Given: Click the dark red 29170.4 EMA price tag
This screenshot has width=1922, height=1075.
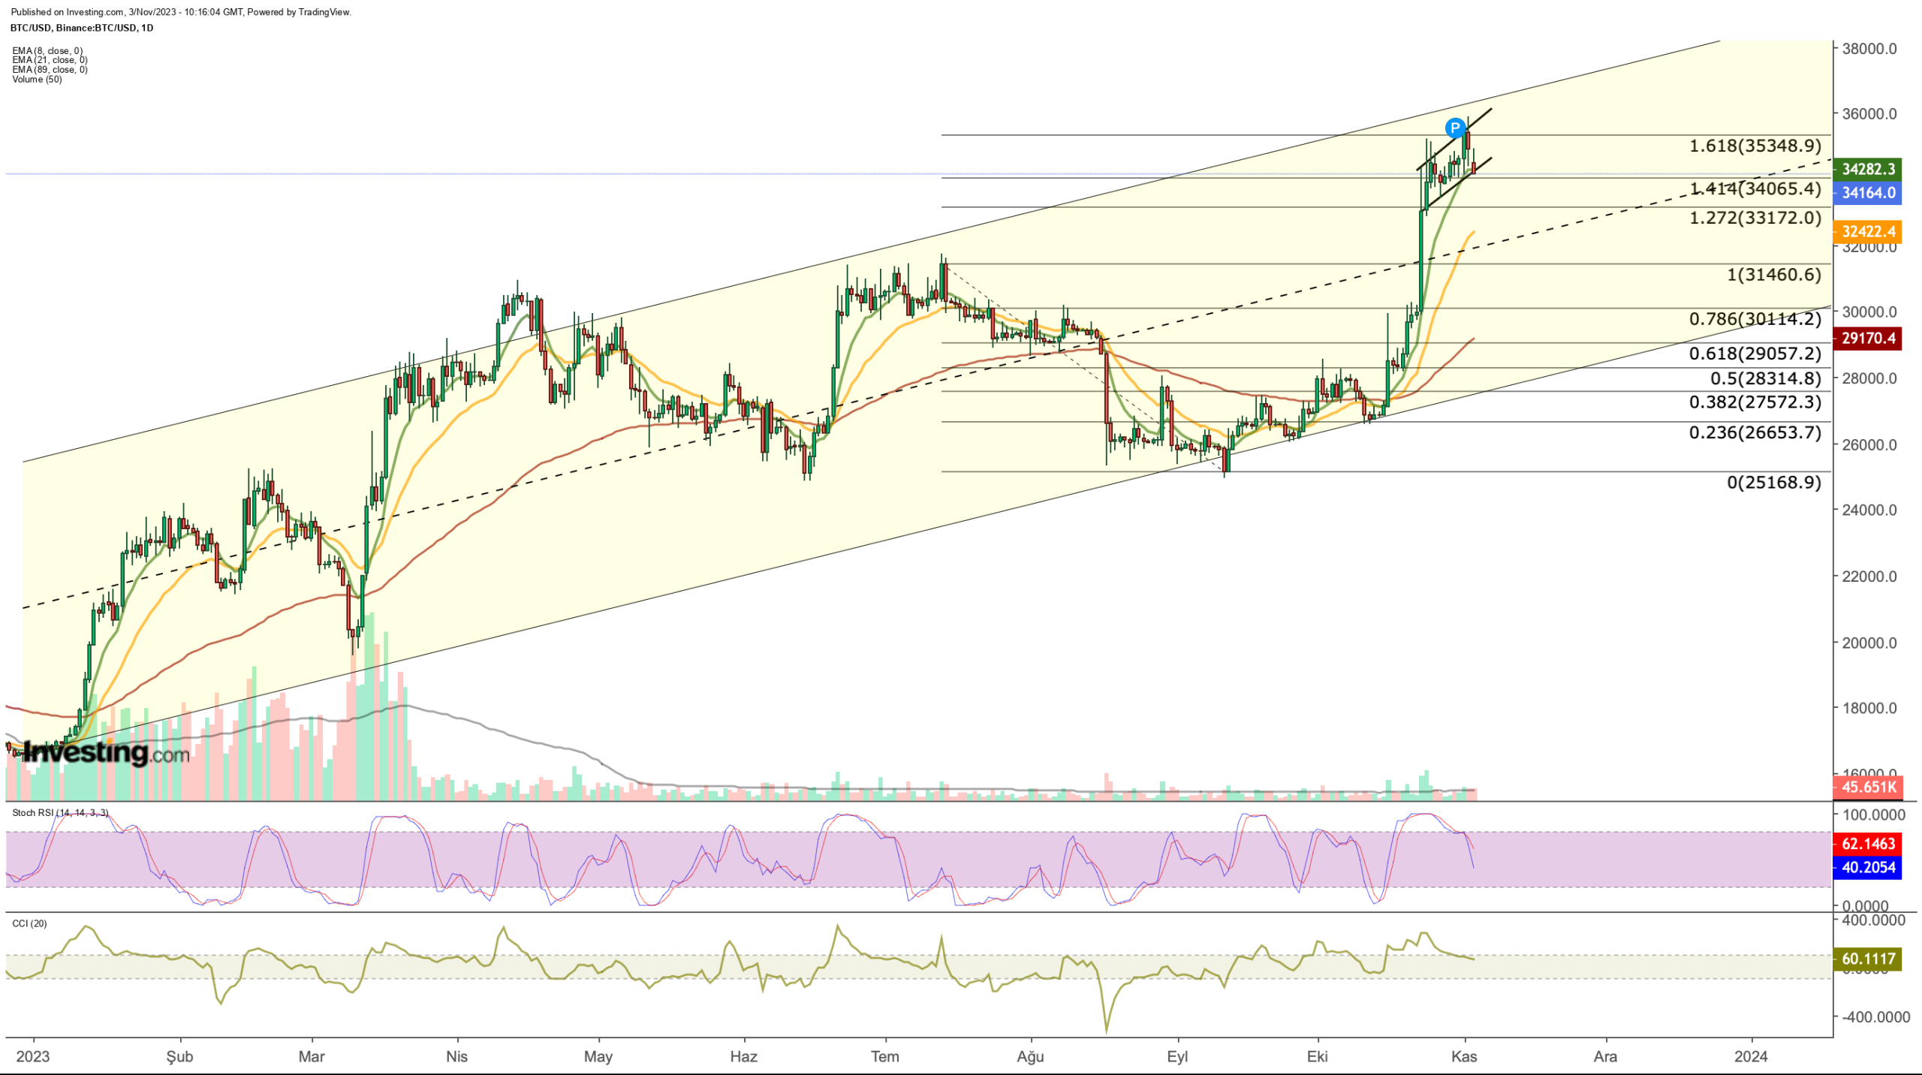Looking at the screenshot, I should pyautogui.click(x=1867, y=339).
